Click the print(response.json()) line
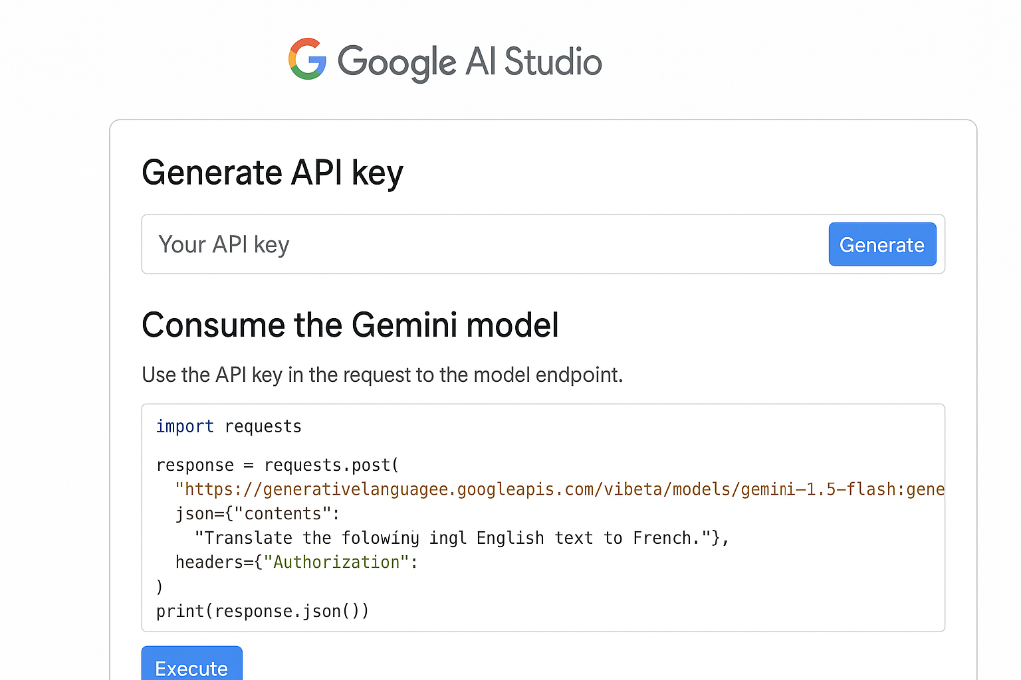Image resolution: width=1021 pixels, height=680 pixels. coord(262,611)
